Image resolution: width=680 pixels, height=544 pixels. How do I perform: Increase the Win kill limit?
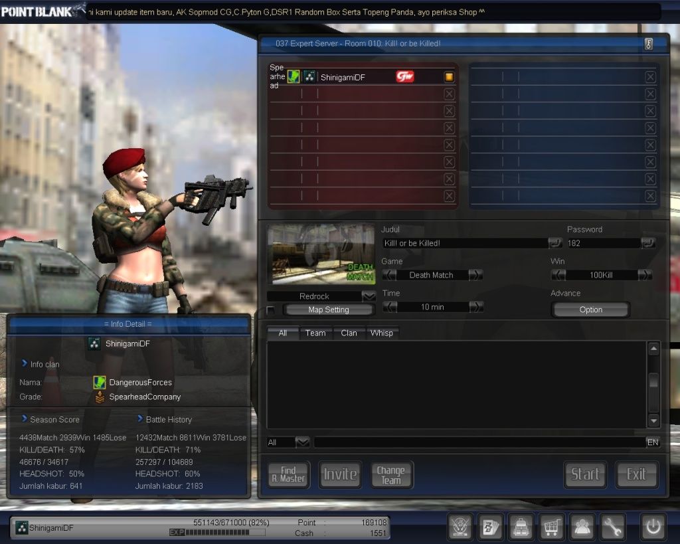click(x=644, y=275)
